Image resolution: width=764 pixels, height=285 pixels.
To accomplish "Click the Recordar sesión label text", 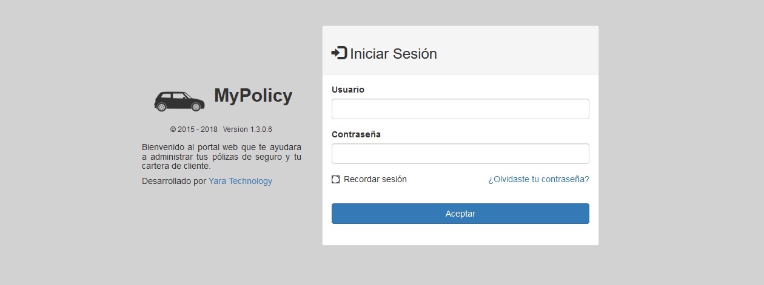I will pyautogui.click(x=375, y=179).
